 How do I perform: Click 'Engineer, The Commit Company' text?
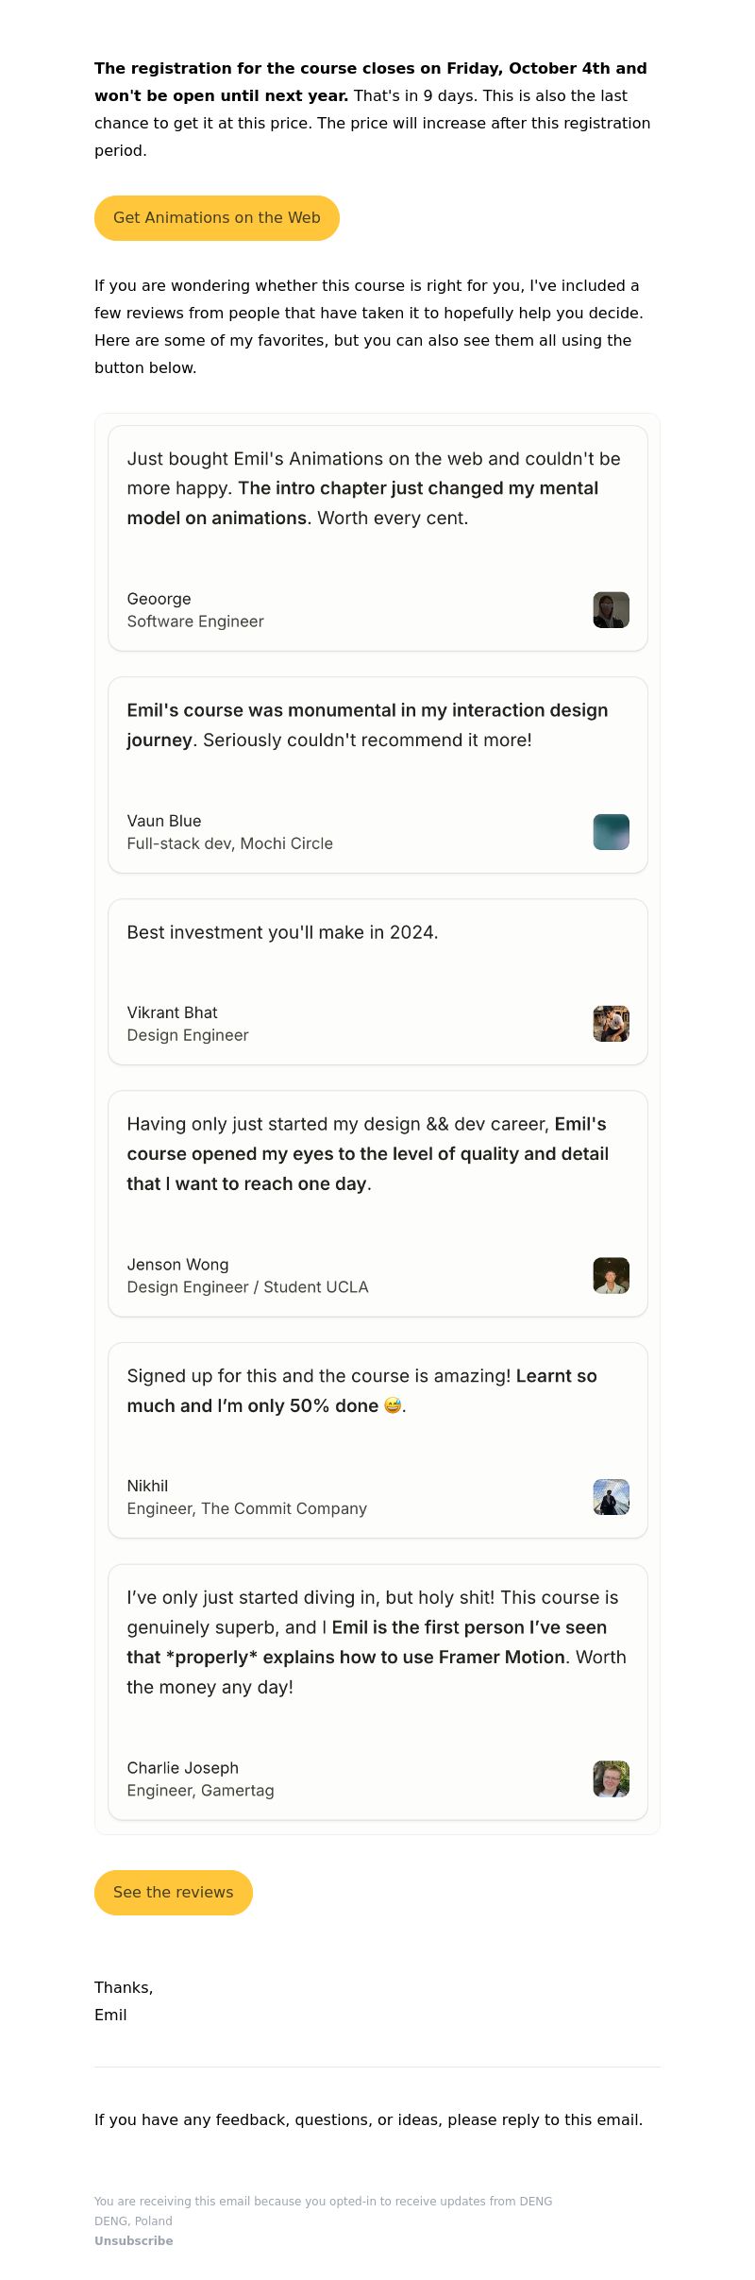[x=246, y=1508]
